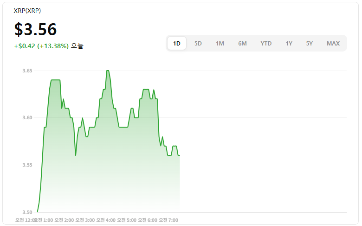Click the 3.65 y-axis label
The image size is (362, 226).
click(x=27, y=71)
